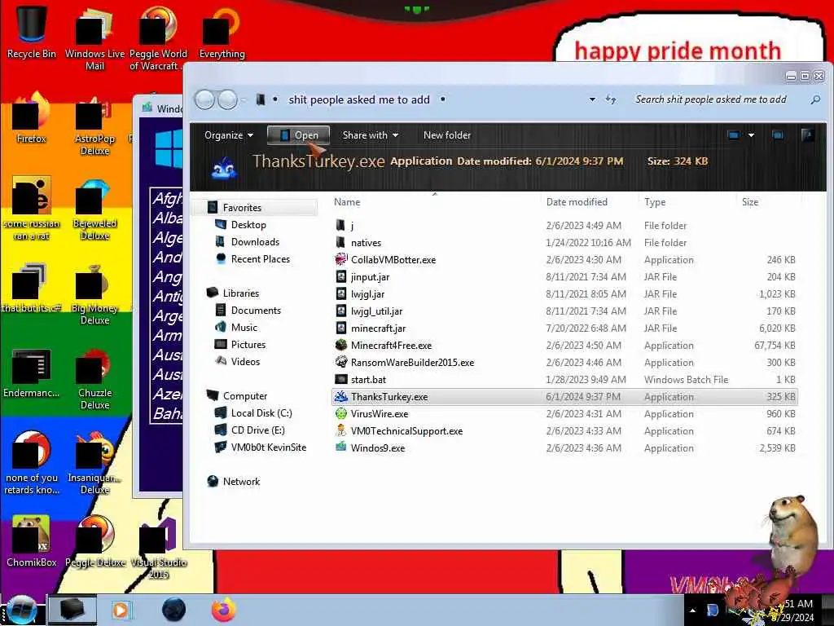Click the Explorer folder taskbar button
Viewport: 834px width, 626px height.
point(72,610)
